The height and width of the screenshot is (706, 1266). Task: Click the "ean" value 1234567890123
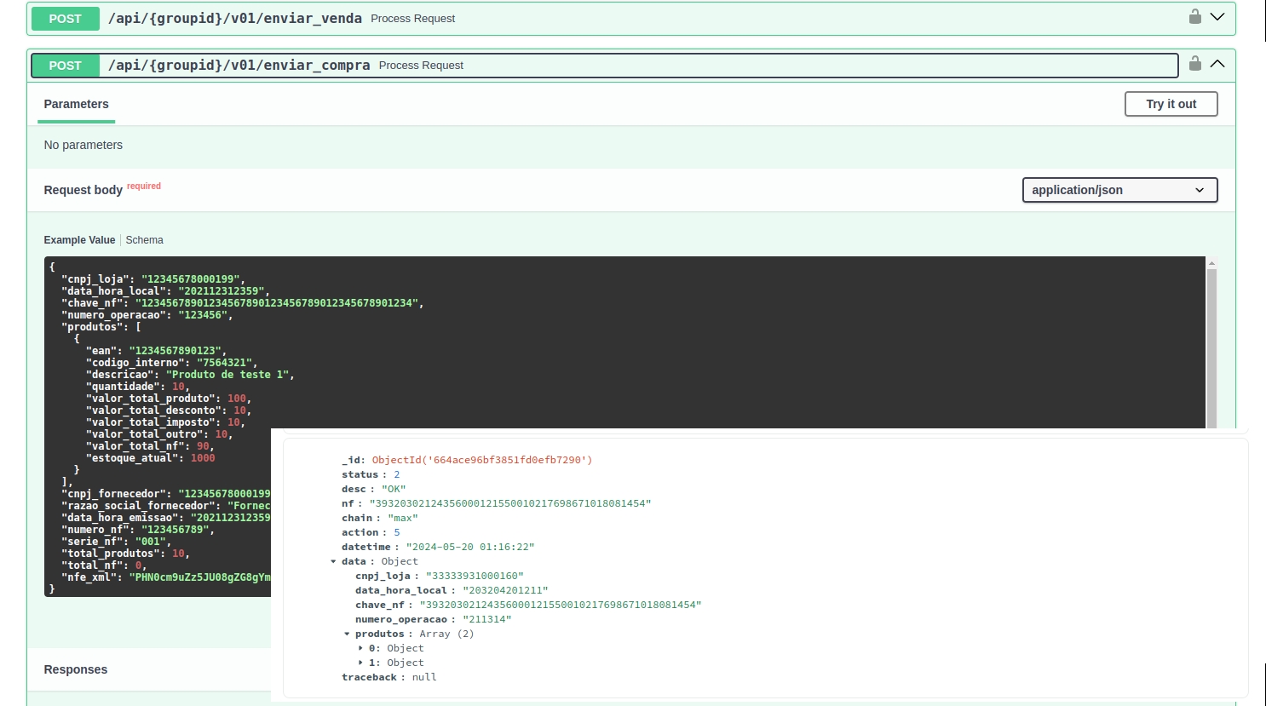tap(175, 351)
